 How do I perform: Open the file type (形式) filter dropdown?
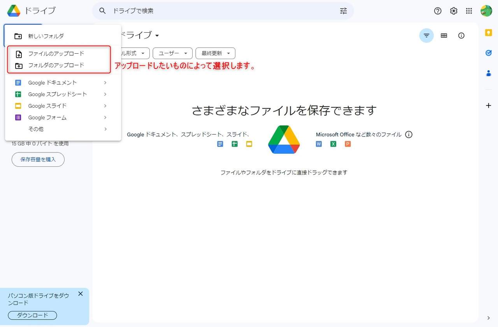coord(135,53)
